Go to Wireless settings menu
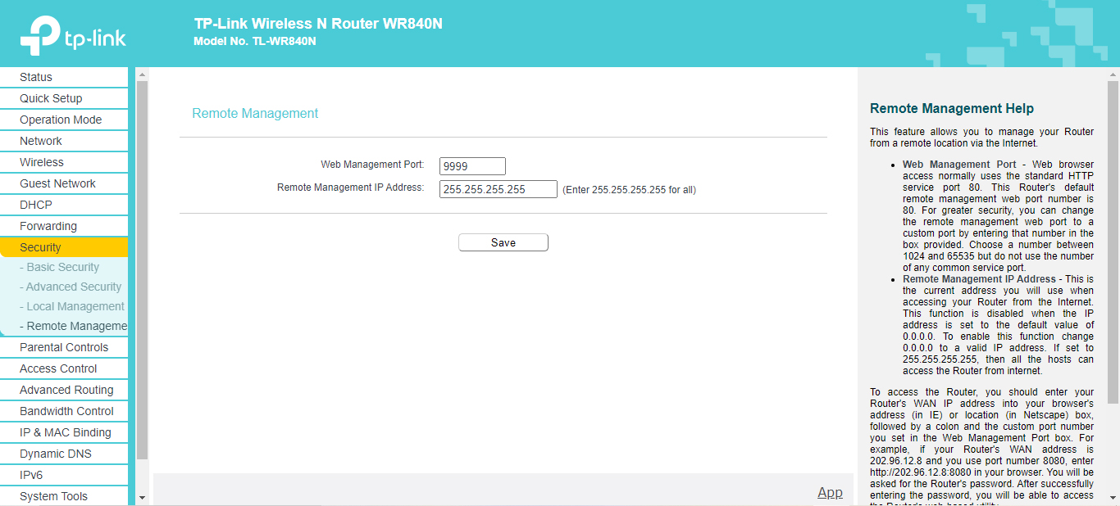The image size is (1120, 506). [x=42, y=162]
